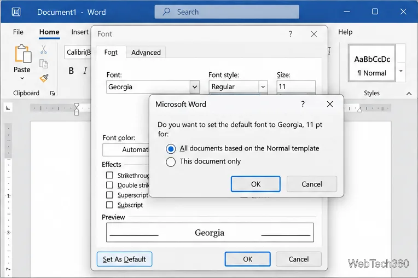Screen dimensions: 418x278
Task: Select the Font tab in Font dialog
Action: 111,52
